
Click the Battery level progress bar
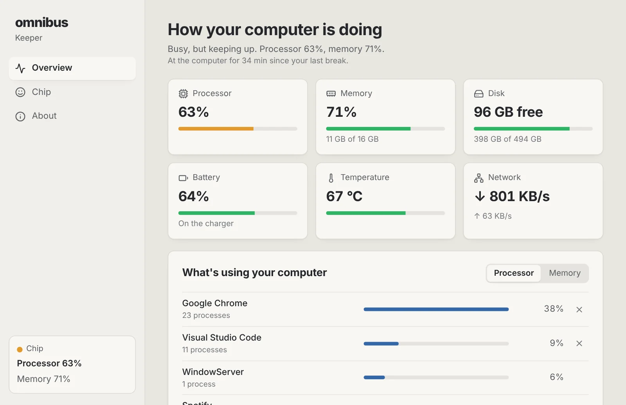[x=238, y=213]
